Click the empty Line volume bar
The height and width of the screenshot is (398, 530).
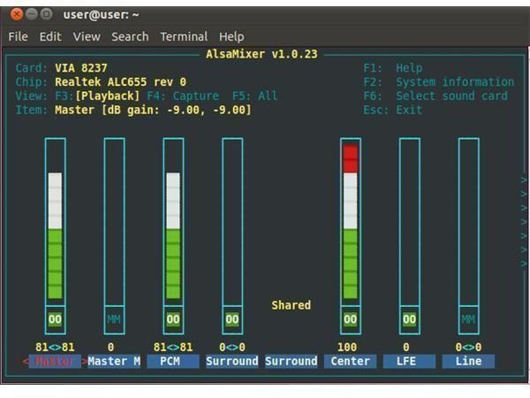point(468,222)
